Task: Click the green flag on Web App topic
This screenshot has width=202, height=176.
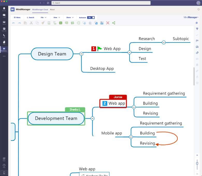Action: 100,49
